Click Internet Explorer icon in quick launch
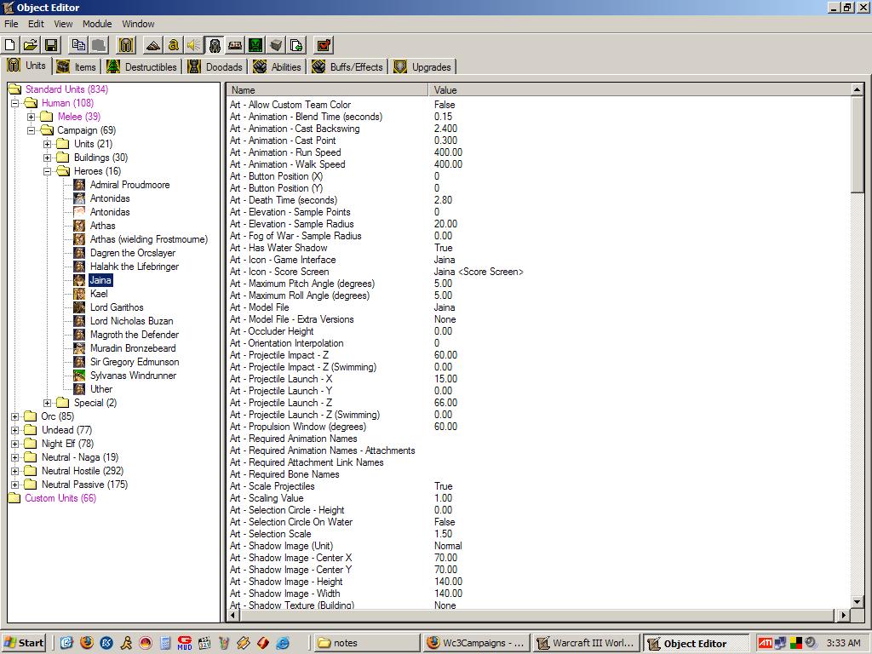The height and width of the screenshot is (654, 872). point(283,643)
